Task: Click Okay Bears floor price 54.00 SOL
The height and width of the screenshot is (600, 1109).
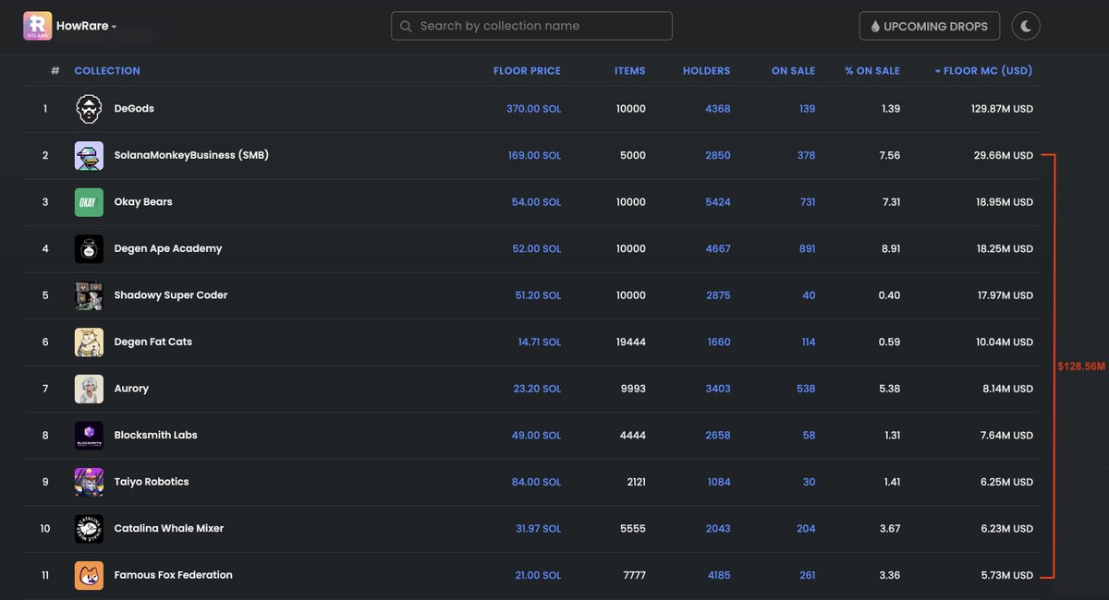Action: click(x=537, y=202)
